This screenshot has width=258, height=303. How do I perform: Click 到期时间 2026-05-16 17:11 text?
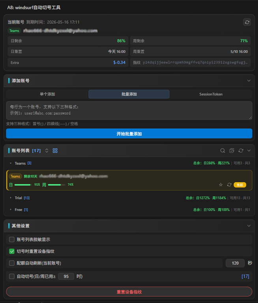(53, 22)
